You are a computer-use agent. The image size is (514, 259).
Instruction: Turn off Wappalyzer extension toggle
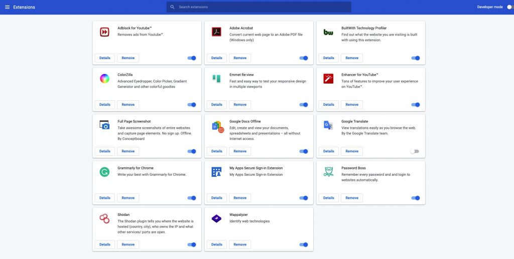click(x=304, y=244)
